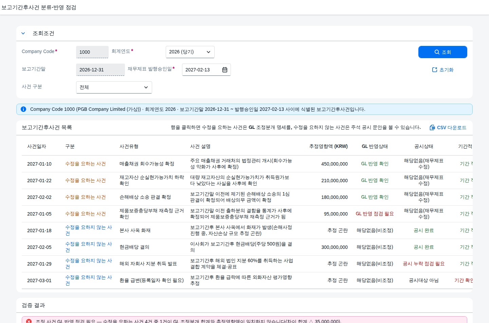
Task: Click 현금배당 결의 event type
Action: (x=134, y=247)
